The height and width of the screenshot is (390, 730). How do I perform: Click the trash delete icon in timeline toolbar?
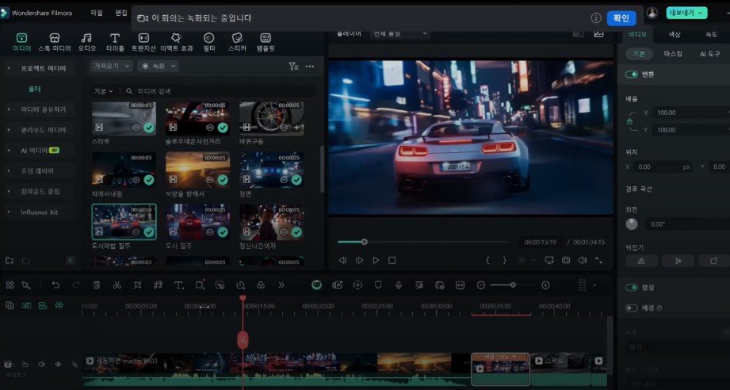(97, 285)
